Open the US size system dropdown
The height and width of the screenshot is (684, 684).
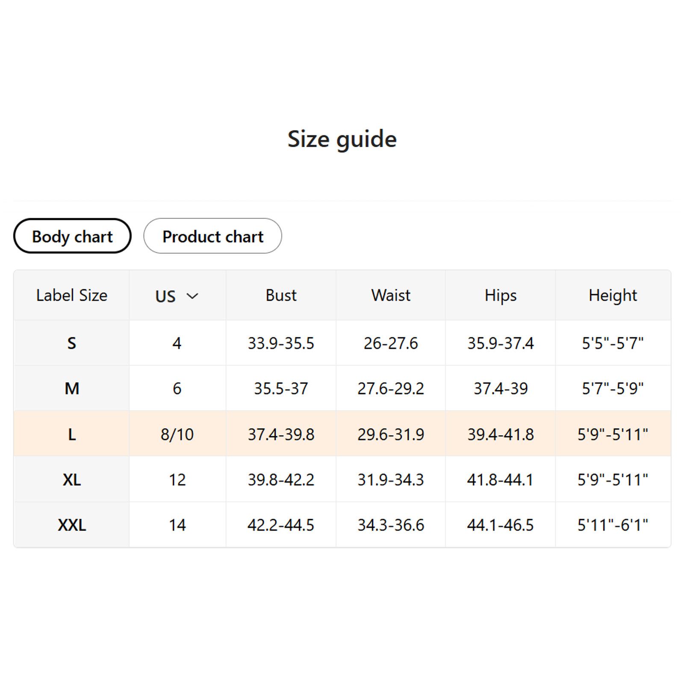coord(177,296)
